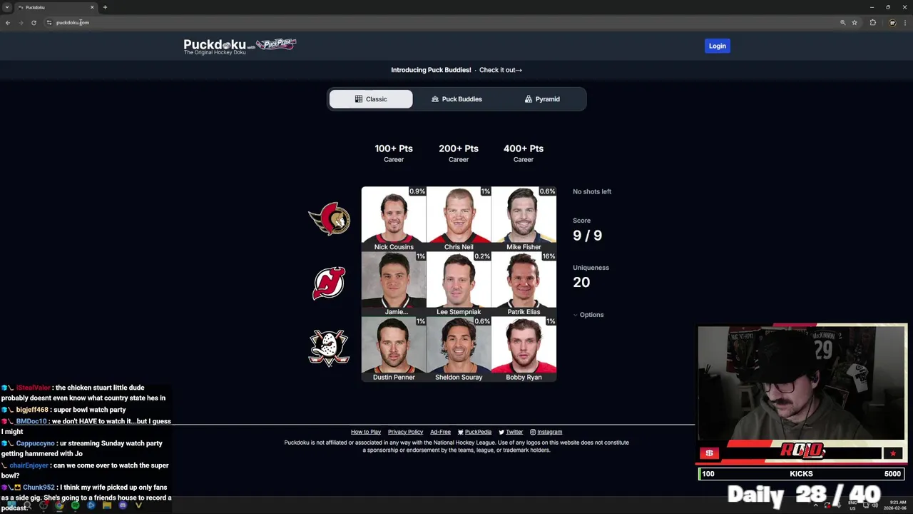The image size is (913, 514).
Task: Click the volume speaker tray icon
Action: [x=876, y=505]
